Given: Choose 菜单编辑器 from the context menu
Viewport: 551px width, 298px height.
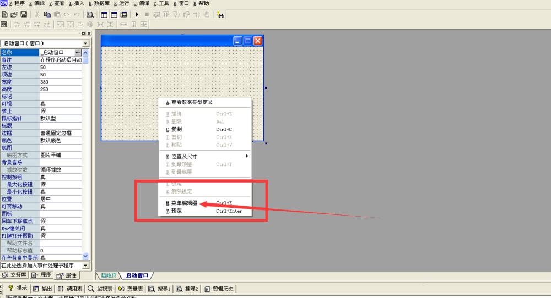Looking at the screenshot, I should pyautogui.click(x=205, y=203).
